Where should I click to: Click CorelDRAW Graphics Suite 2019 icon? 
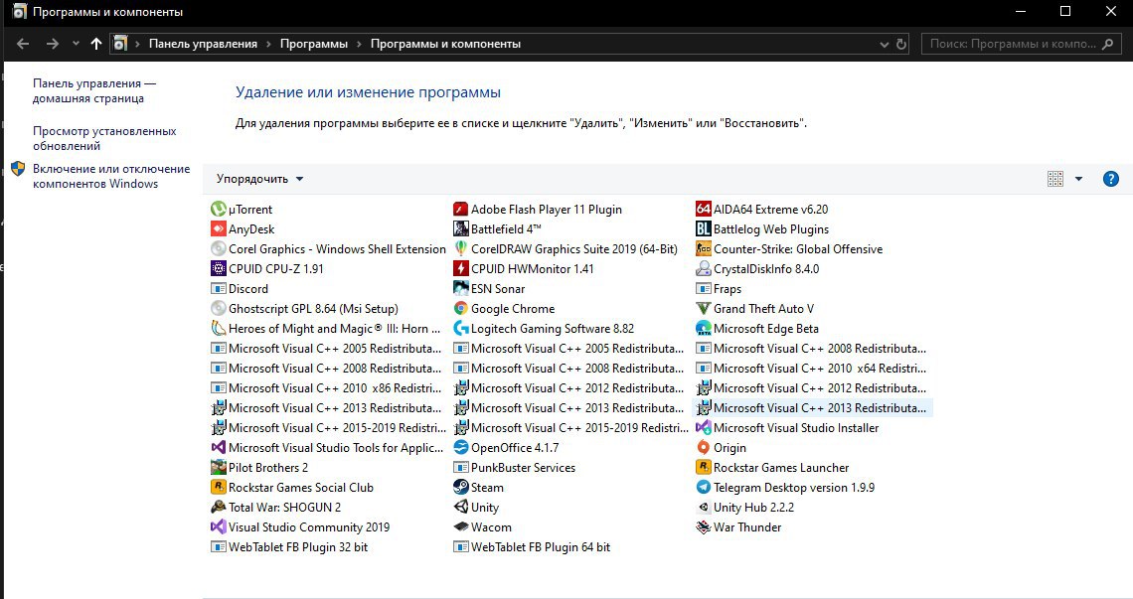point(460,248)
